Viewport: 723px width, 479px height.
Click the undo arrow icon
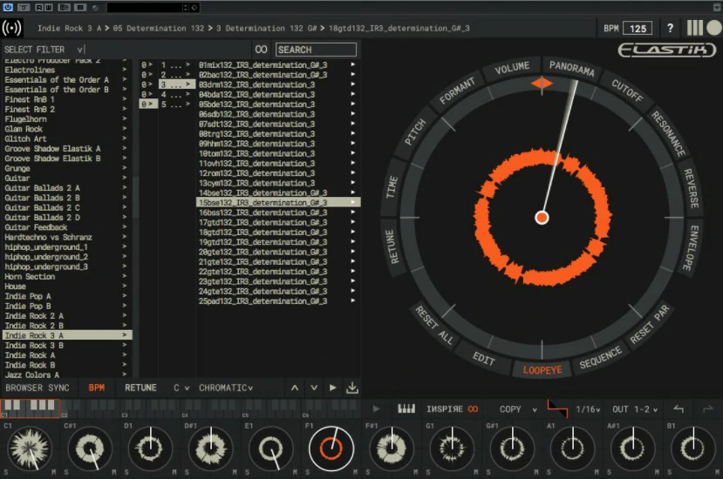coord(679,408)
